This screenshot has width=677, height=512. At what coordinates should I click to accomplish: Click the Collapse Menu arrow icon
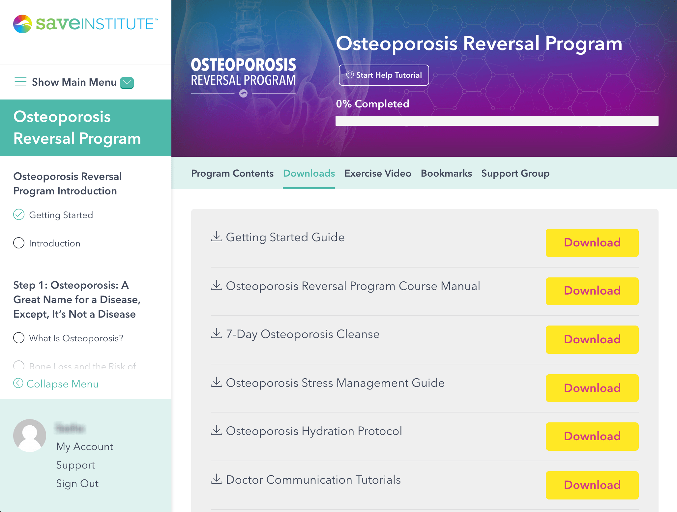[18, 383]
